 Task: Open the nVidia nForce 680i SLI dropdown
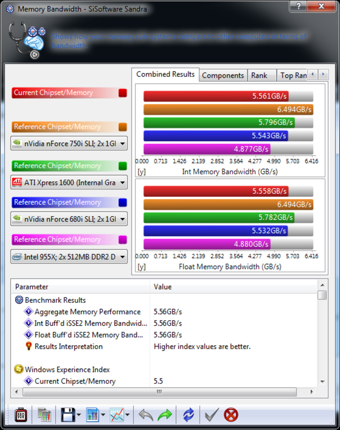69,219
